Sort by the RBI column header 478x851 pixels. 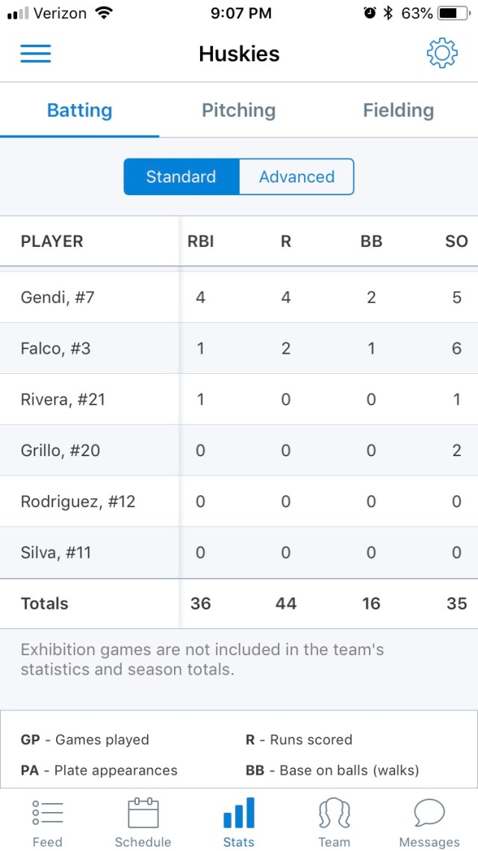pyautogui.click(x=200, y=242)
